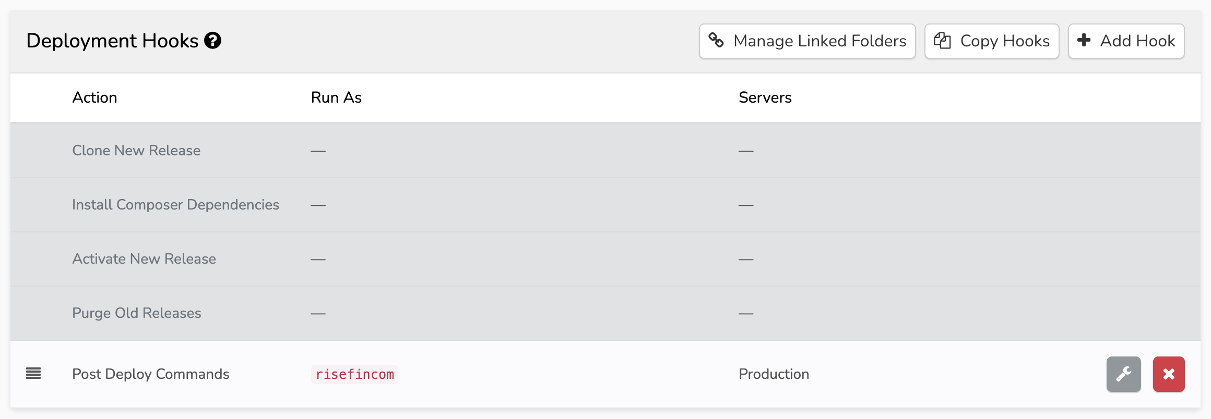
Task: Click the Servers column header
Action: coord(765,97)
